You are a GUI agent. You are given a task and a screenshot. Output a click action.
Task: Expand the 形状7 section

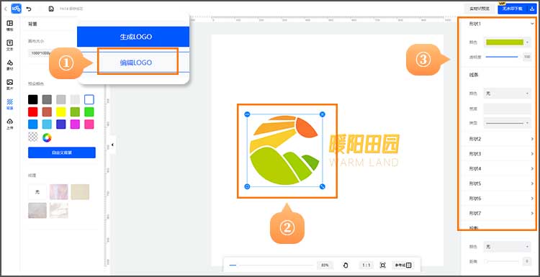click(x=501, y=214)
